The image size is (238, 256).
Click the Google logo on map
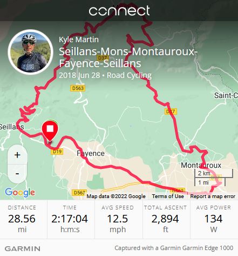20,193
